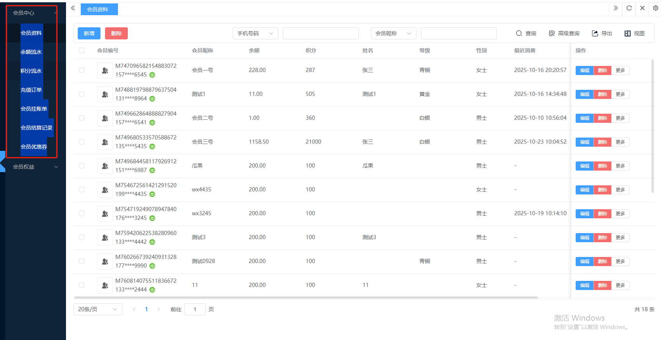The image size is (661, 340).
Task: Go to 会员优惠券 sidebar item
Action: click(x=34, y=147)
